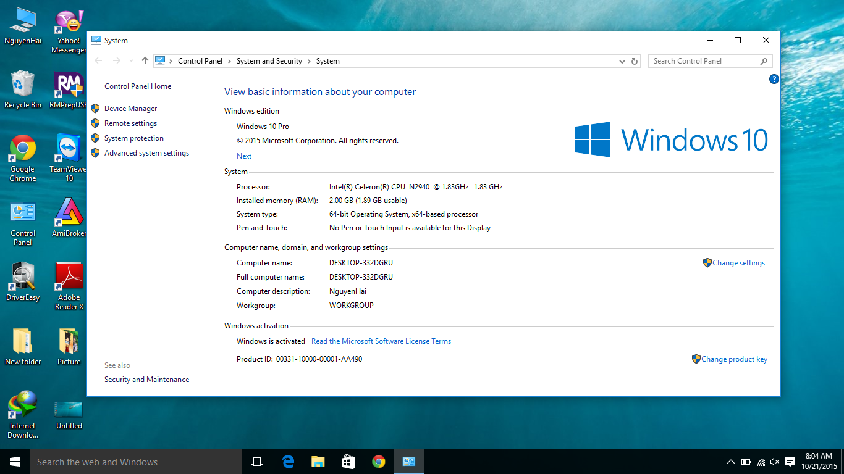Click the Change product key link
The width and height of the screenshot is (844, 474).
(x=734, y=359)
